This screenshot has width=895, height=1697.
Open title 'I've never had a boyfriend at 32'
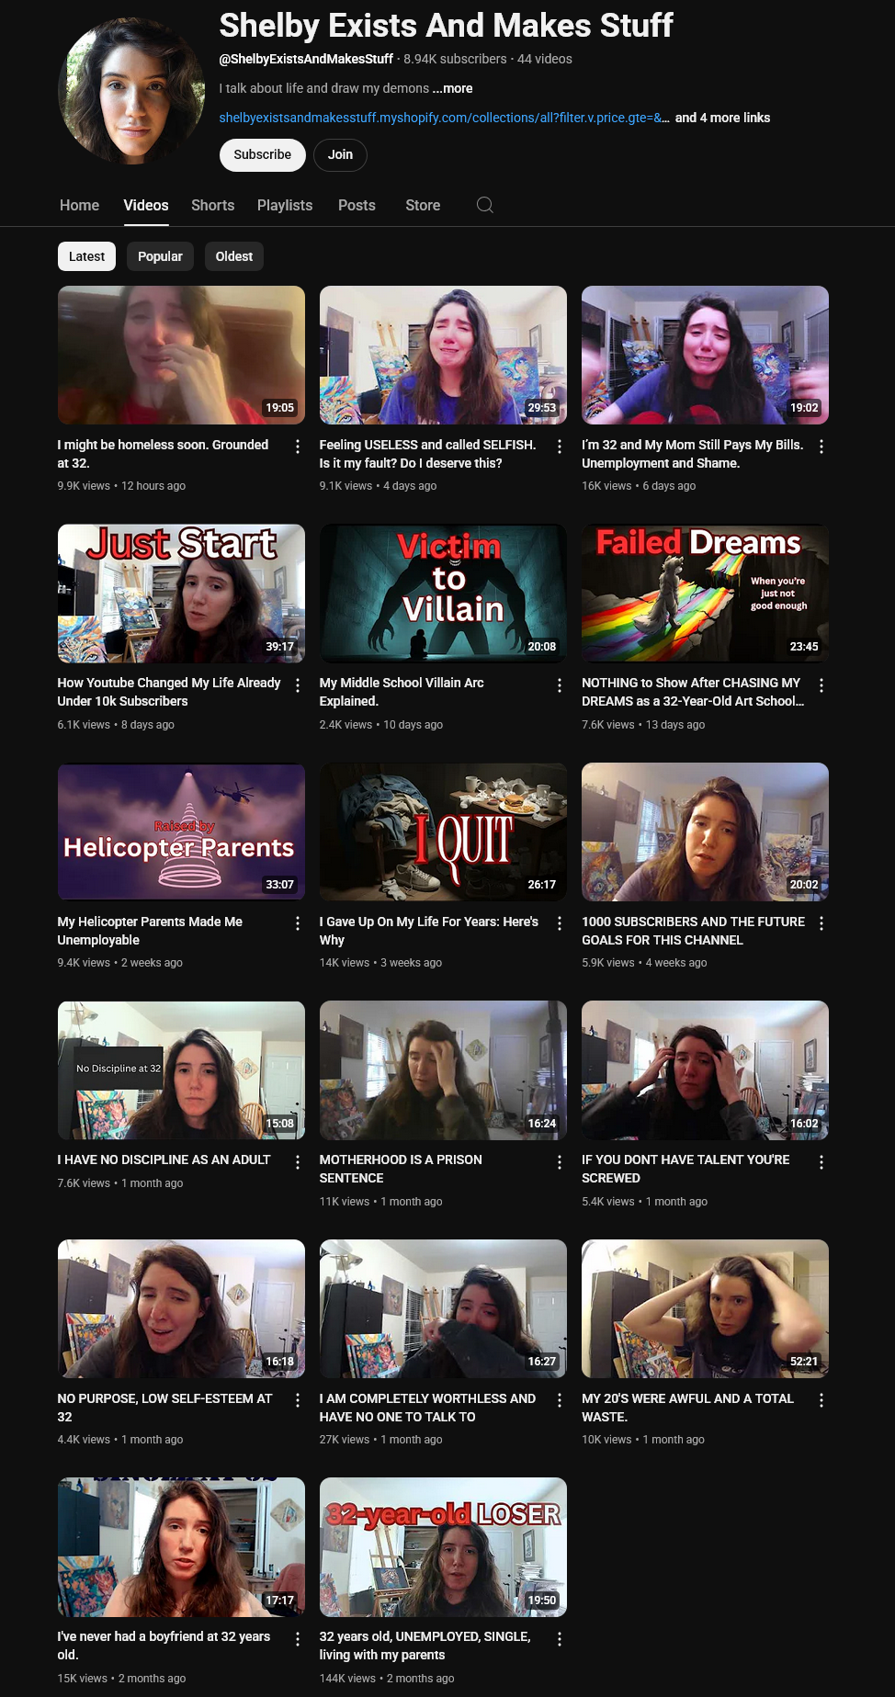click(164, 1646)
